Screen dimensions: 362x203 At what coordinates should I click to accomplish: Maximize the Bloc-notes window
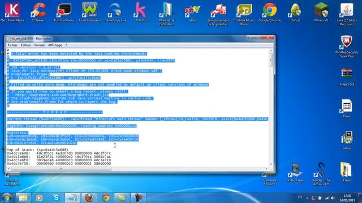coord(258,38)
